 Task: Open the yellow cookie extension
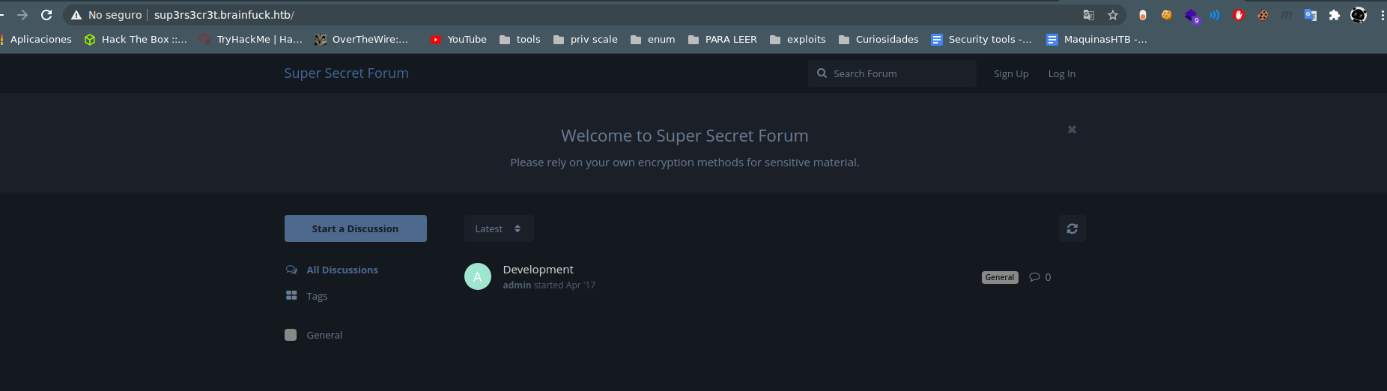pyautogui.click(x=1167, y=15)
